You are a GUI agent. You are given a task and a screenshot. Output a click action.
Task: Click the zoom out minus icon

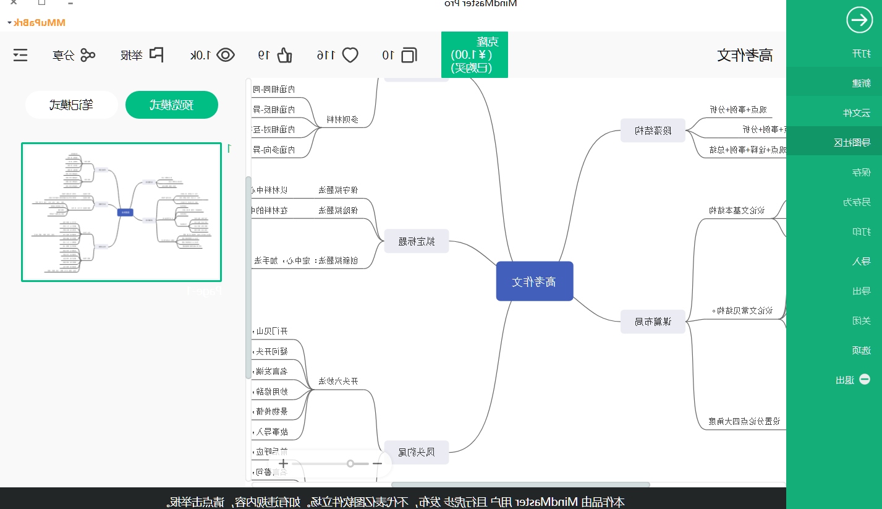coord(377,463)
